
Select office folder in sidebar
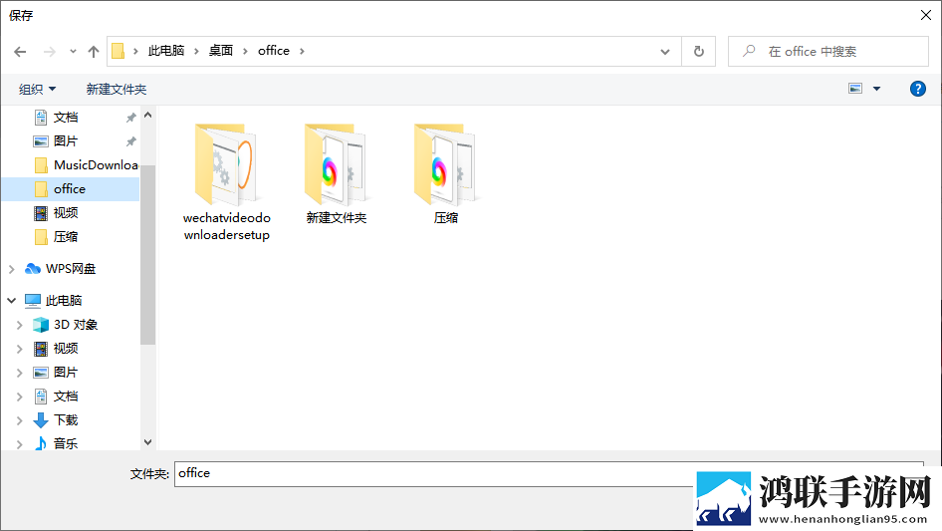(71, 189)
